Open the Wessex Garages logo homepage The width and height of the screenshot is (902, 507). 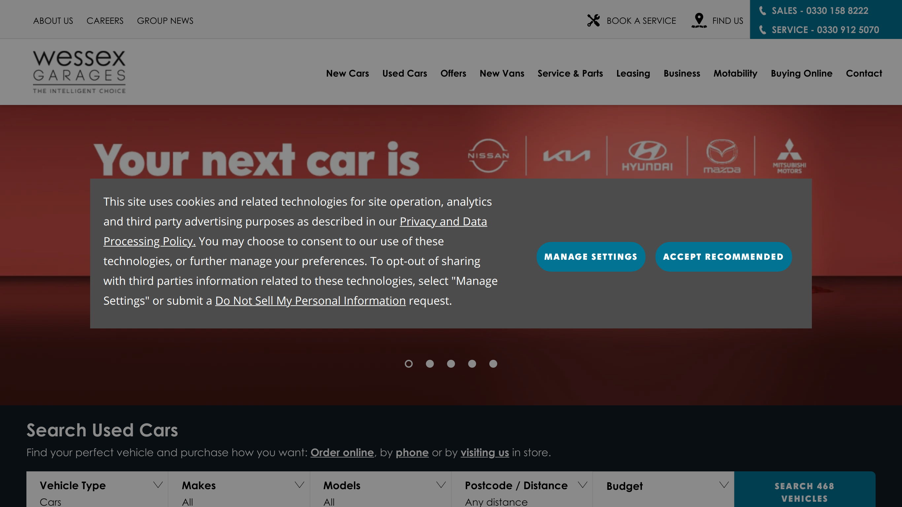coord(79,72)
